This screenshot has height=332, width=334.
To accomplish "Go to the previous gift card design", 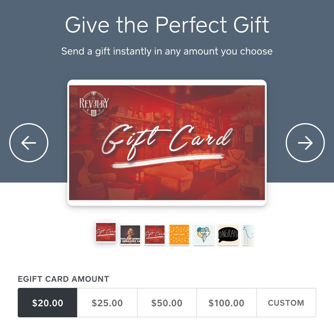I will [29, 143].
